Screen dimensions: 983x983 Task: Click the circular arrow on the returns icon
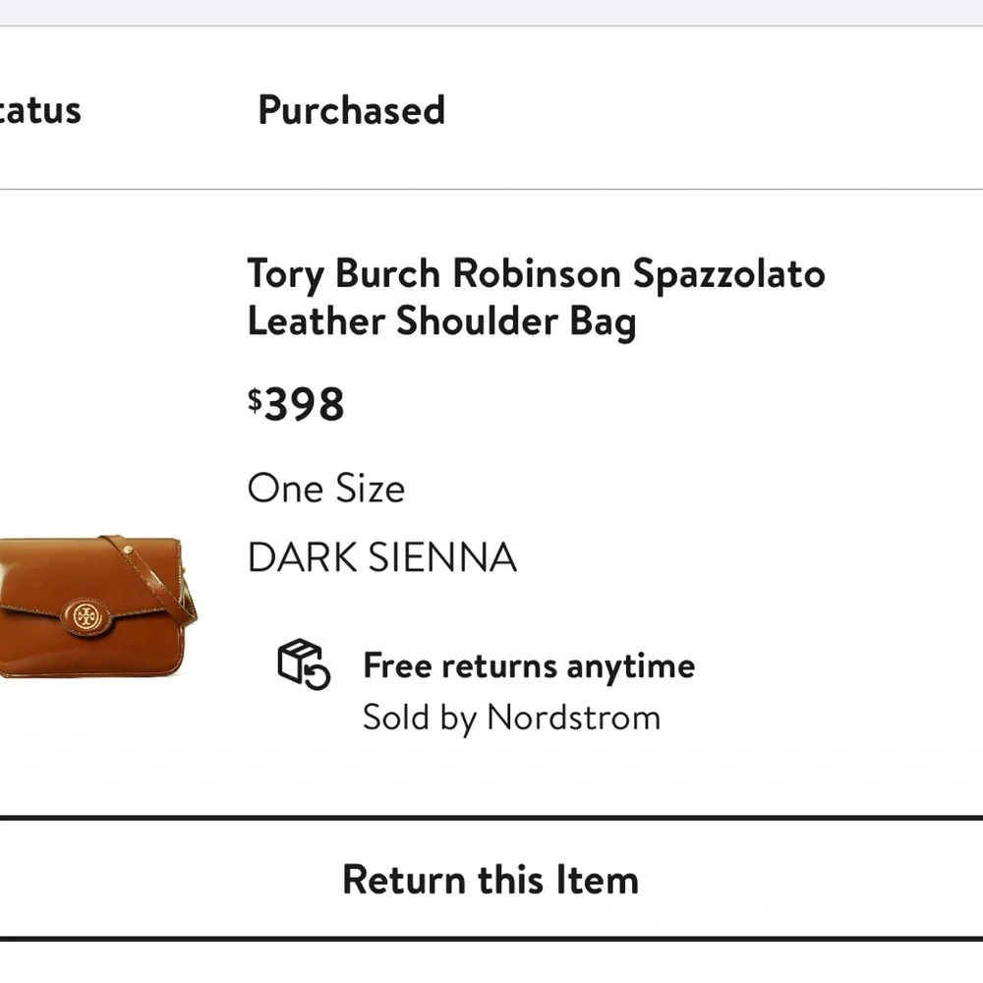pyautogui.click(x=317, y=674)
